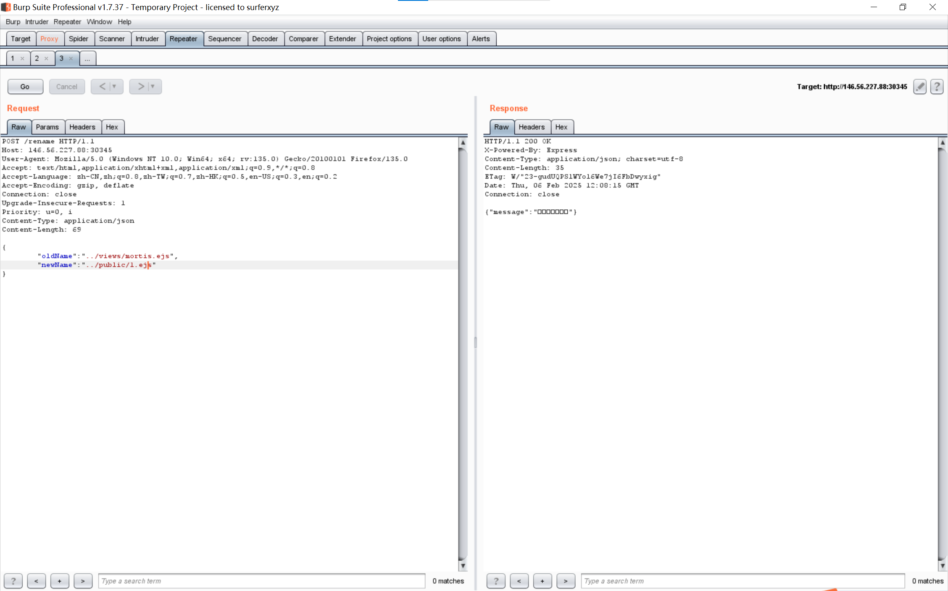The height and width of the screenshot is (591, 948).
Task: Switch to the Comparer tool tab
Action: click(303, 39)
